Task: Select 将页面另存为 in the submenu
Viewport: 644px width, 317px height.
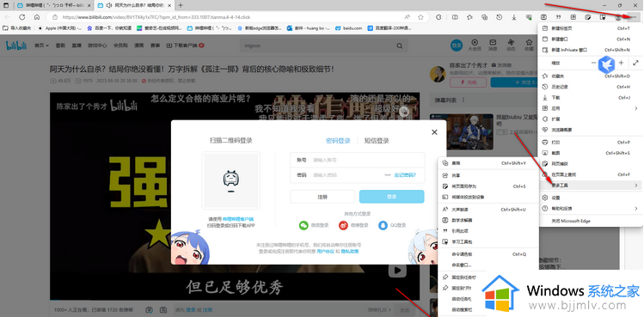Action: coord(488,186)
